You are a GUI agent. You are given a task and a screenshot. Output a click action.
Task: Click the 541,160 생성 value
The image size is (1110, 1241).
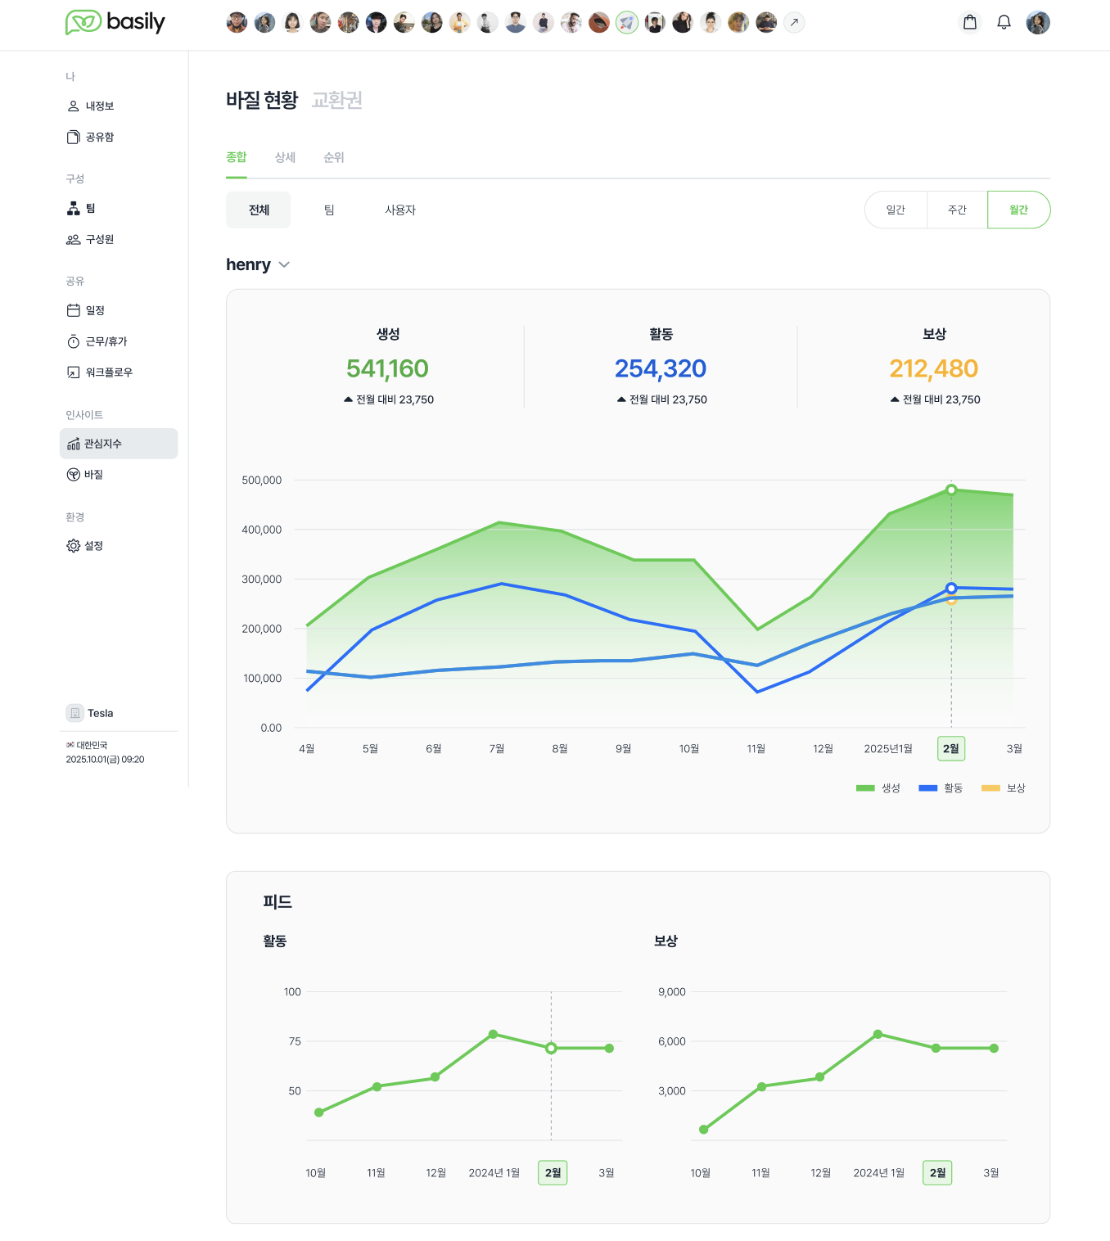point(387,368)
